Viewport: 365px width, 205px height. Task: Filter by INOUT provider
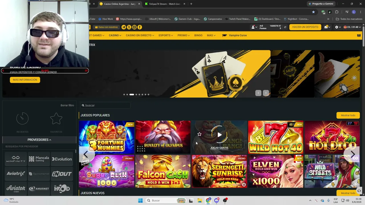pos(62,174)
